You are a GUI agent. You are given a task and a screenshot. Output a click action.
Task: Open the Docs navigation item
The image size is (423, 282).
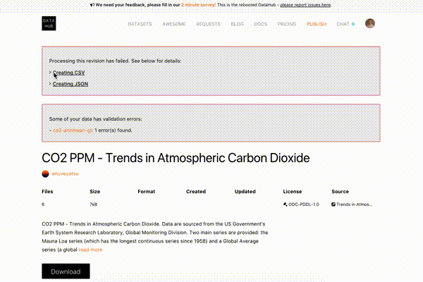tap(261, 24)
